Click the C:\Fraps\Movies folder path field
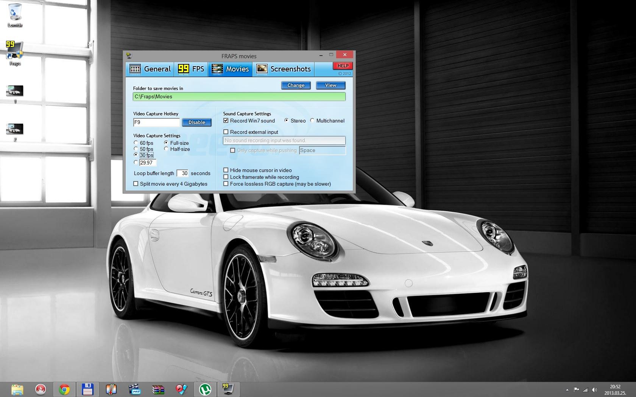The height and width of the screenshot is (397, 636). pyautogui.click(x=239, y=97)
